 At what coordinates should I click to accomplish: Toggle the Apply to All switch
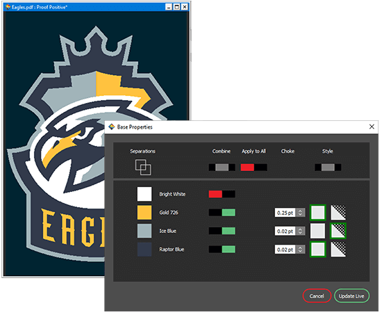click(x=254, y=168)
